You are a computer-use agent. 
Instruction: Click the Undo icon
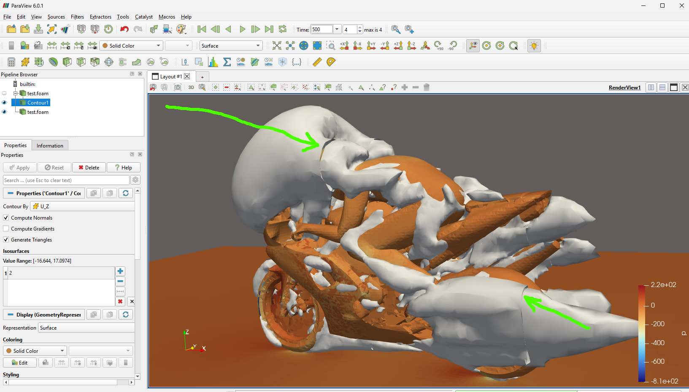click(124, 29)
